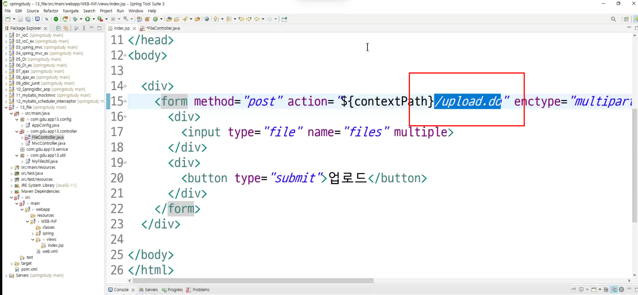Close the Package Explorer view
Viewport: 638px width, 295px height.
pos(46,28)
